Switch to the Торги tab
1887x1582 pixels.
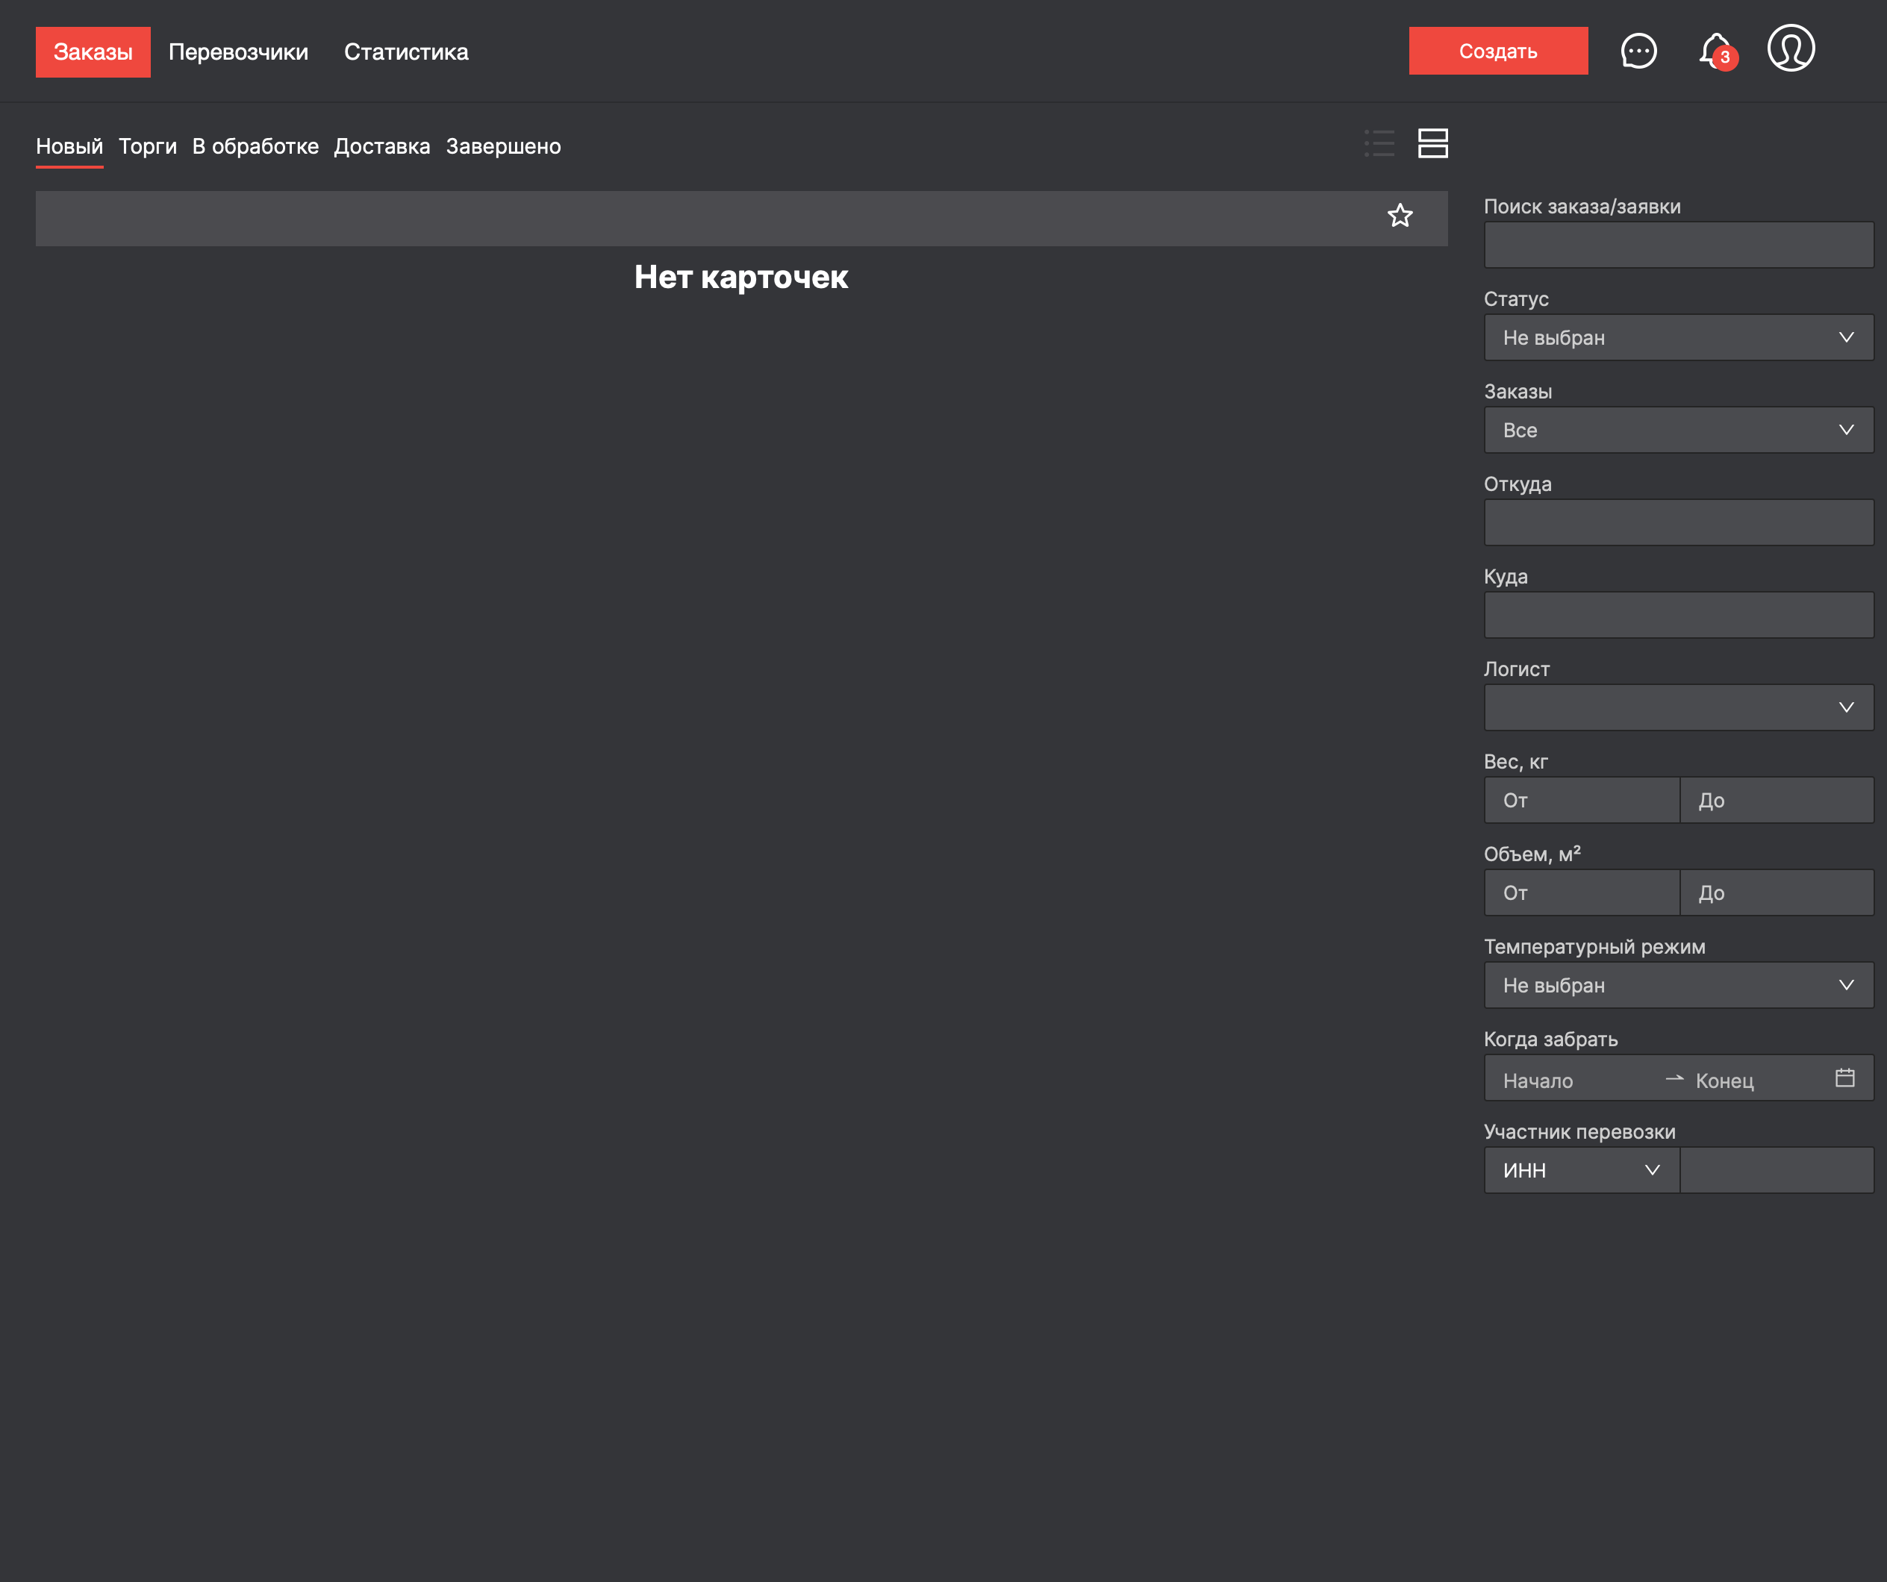coord(147,146)
